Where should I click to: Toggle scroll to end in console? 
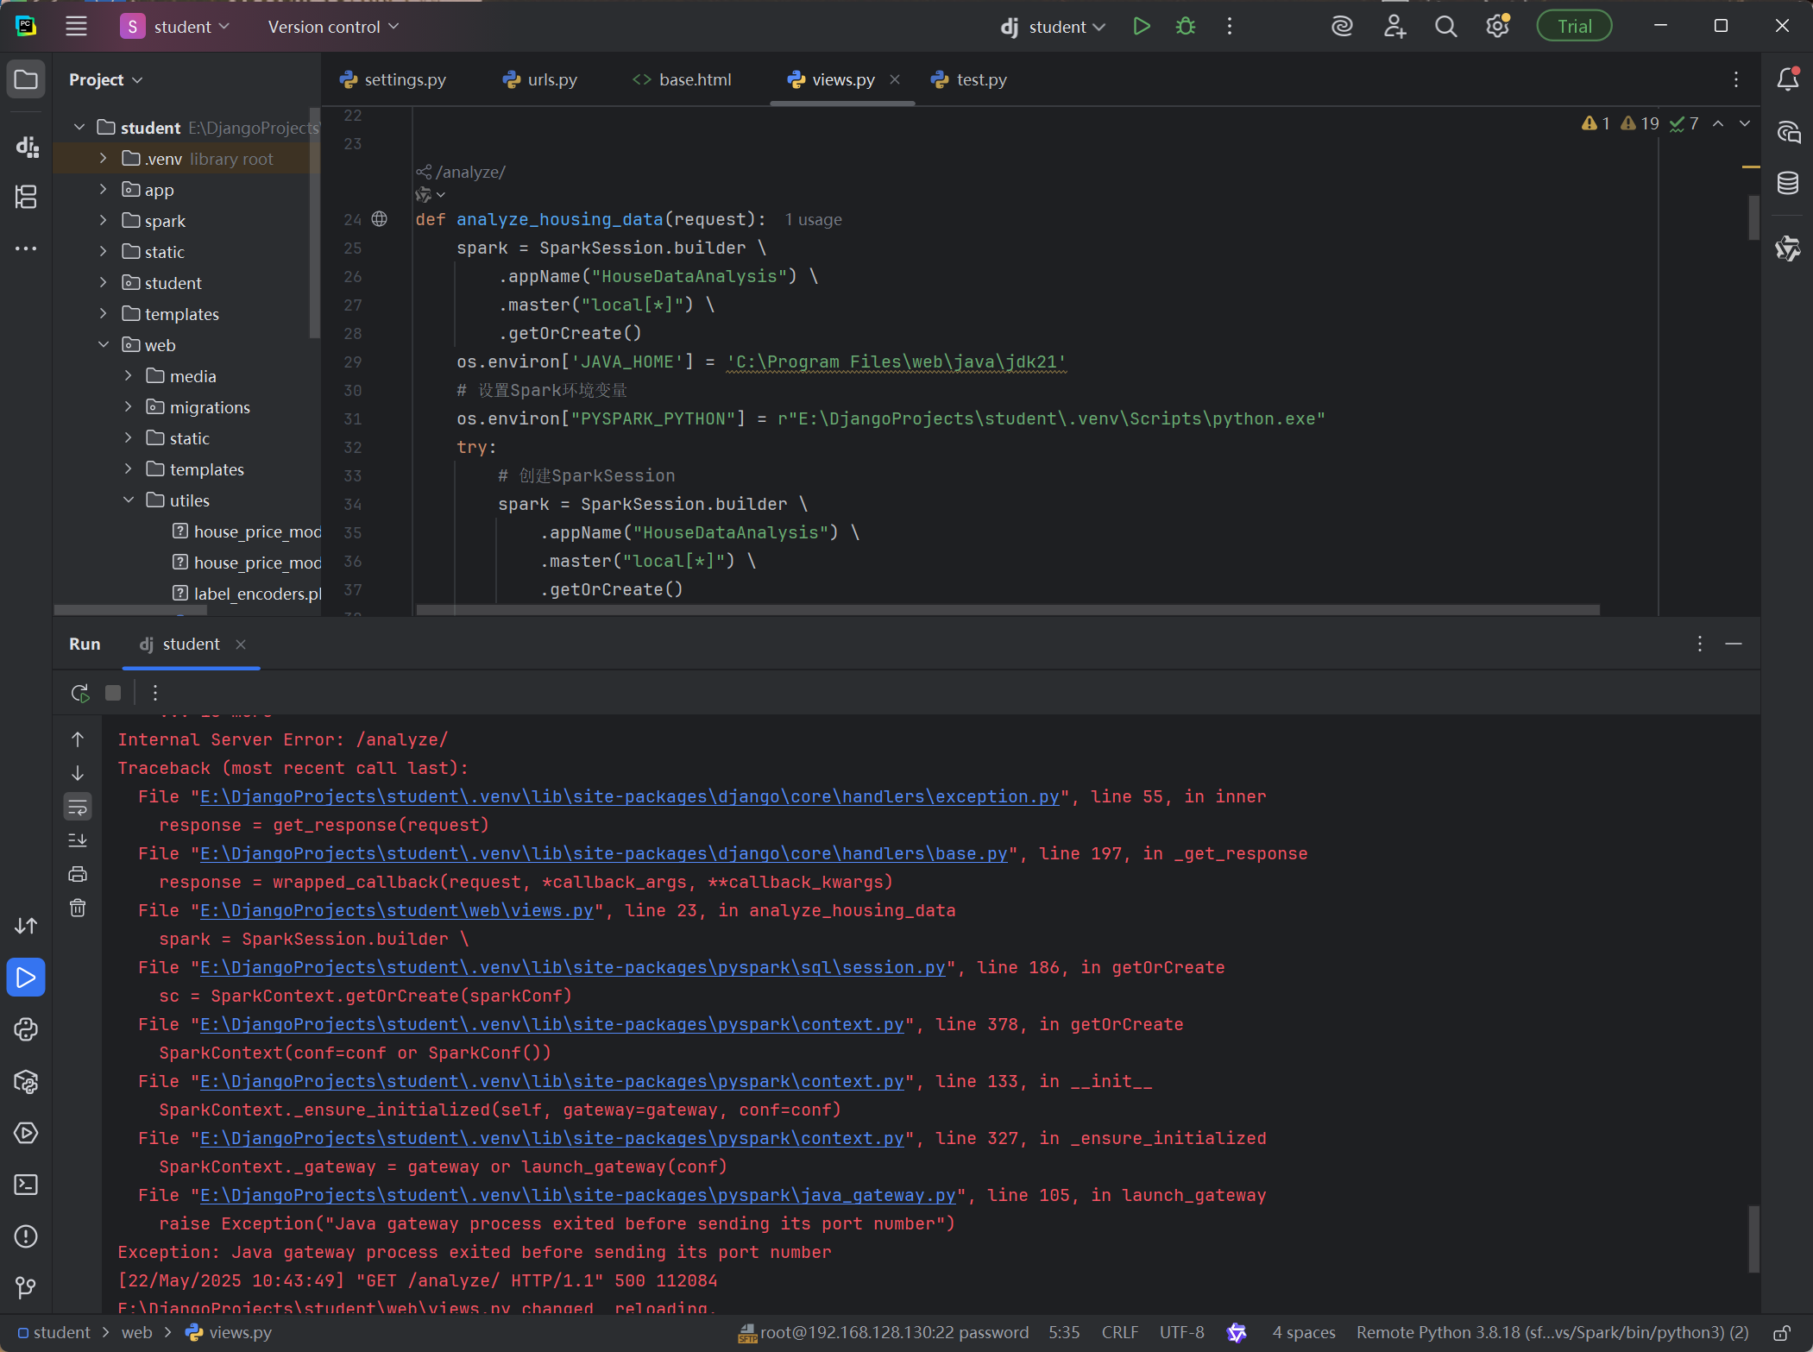(78, 840)
